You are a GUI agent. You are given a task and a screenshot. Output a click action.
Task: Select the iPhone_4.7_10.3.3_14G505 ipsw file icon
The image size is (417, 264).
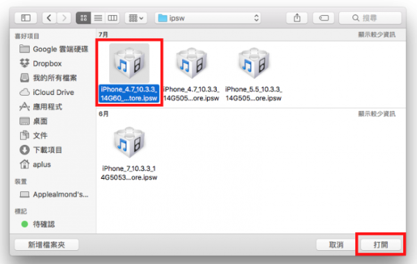point(192,63)
